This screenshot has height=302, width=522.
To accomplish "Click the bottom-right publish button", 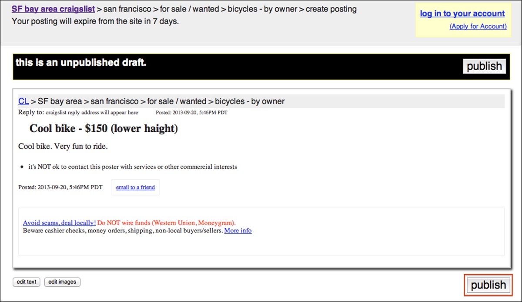I will (x=488, y=285).
